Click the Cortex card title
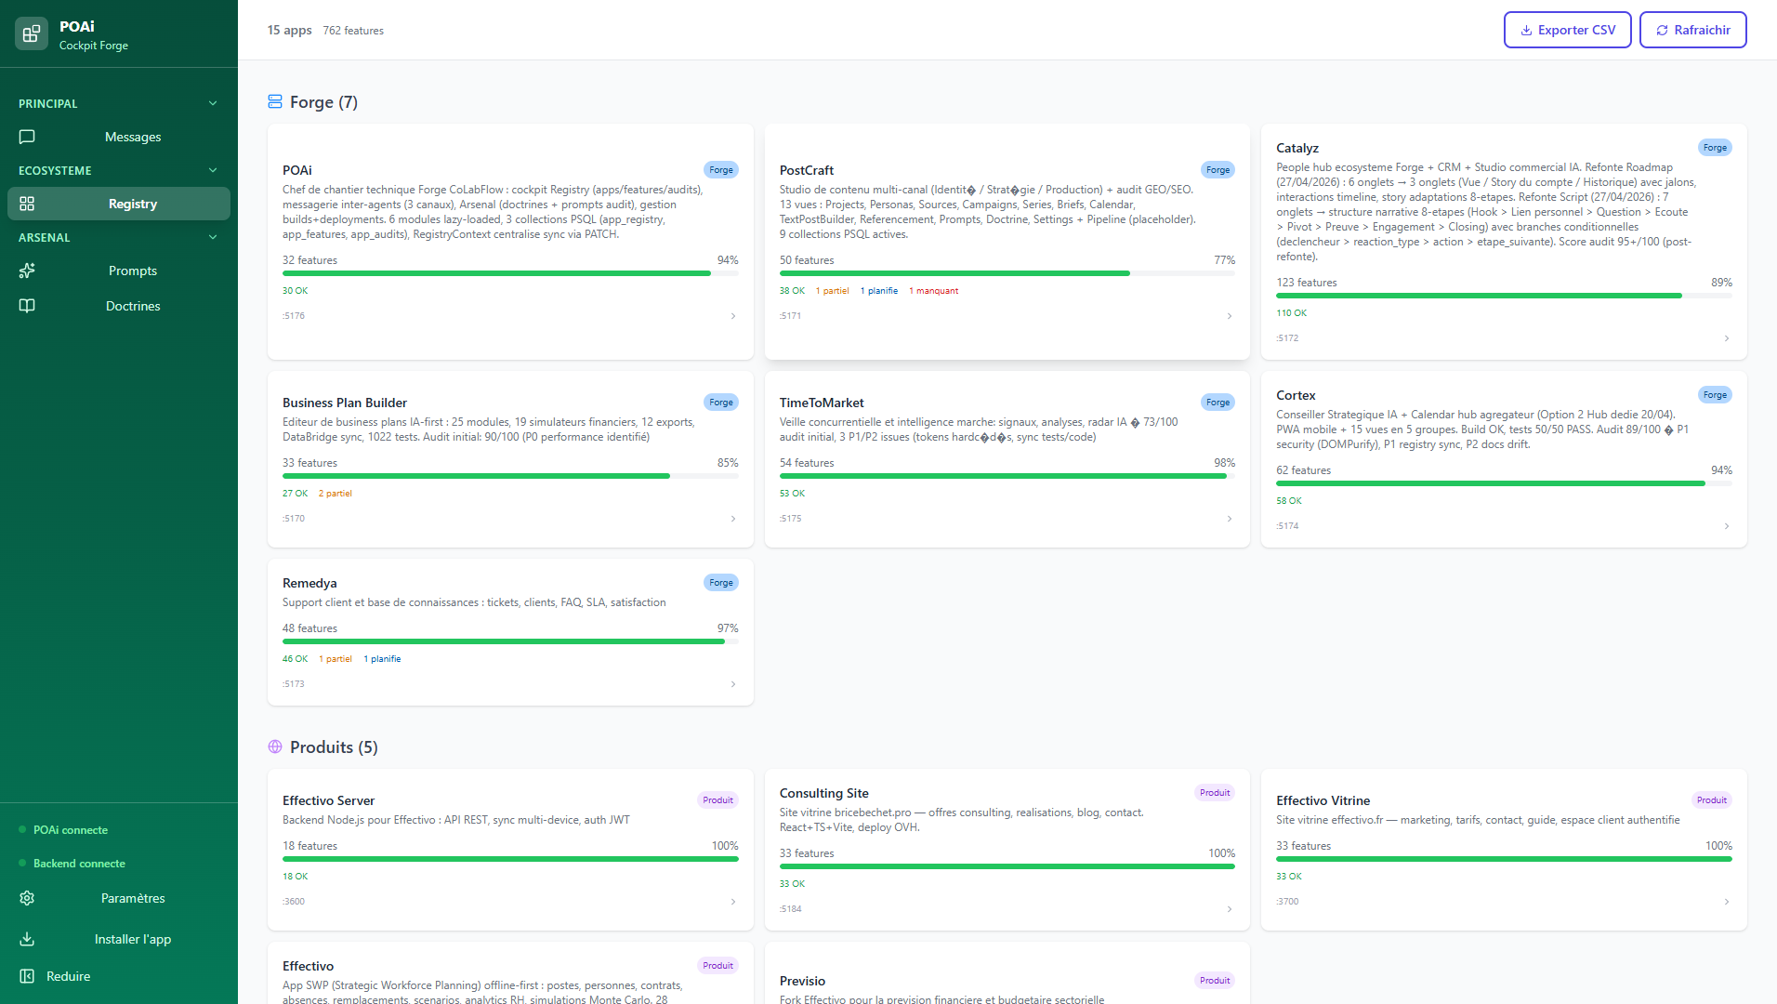1777x1004 pixels. click(x=1296, y=395)
